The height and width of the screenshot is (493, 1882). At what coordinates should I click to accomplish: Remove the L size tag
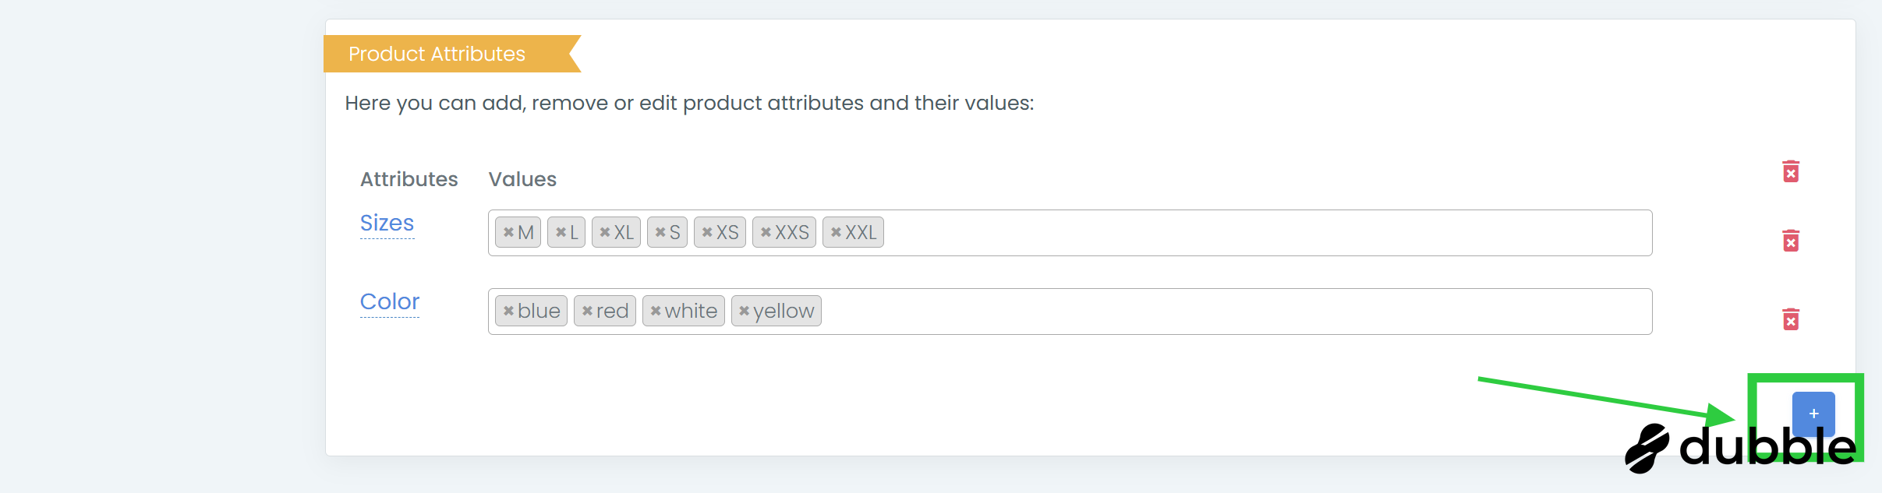(561, 232)
